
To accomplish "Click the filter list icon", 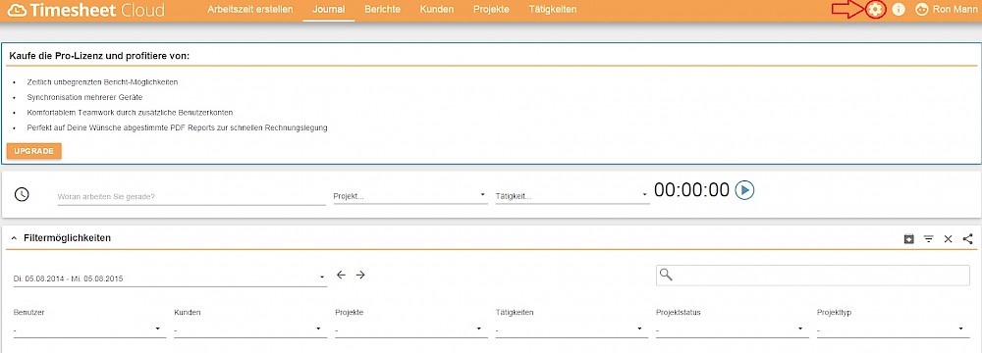I will pos(928,239).
